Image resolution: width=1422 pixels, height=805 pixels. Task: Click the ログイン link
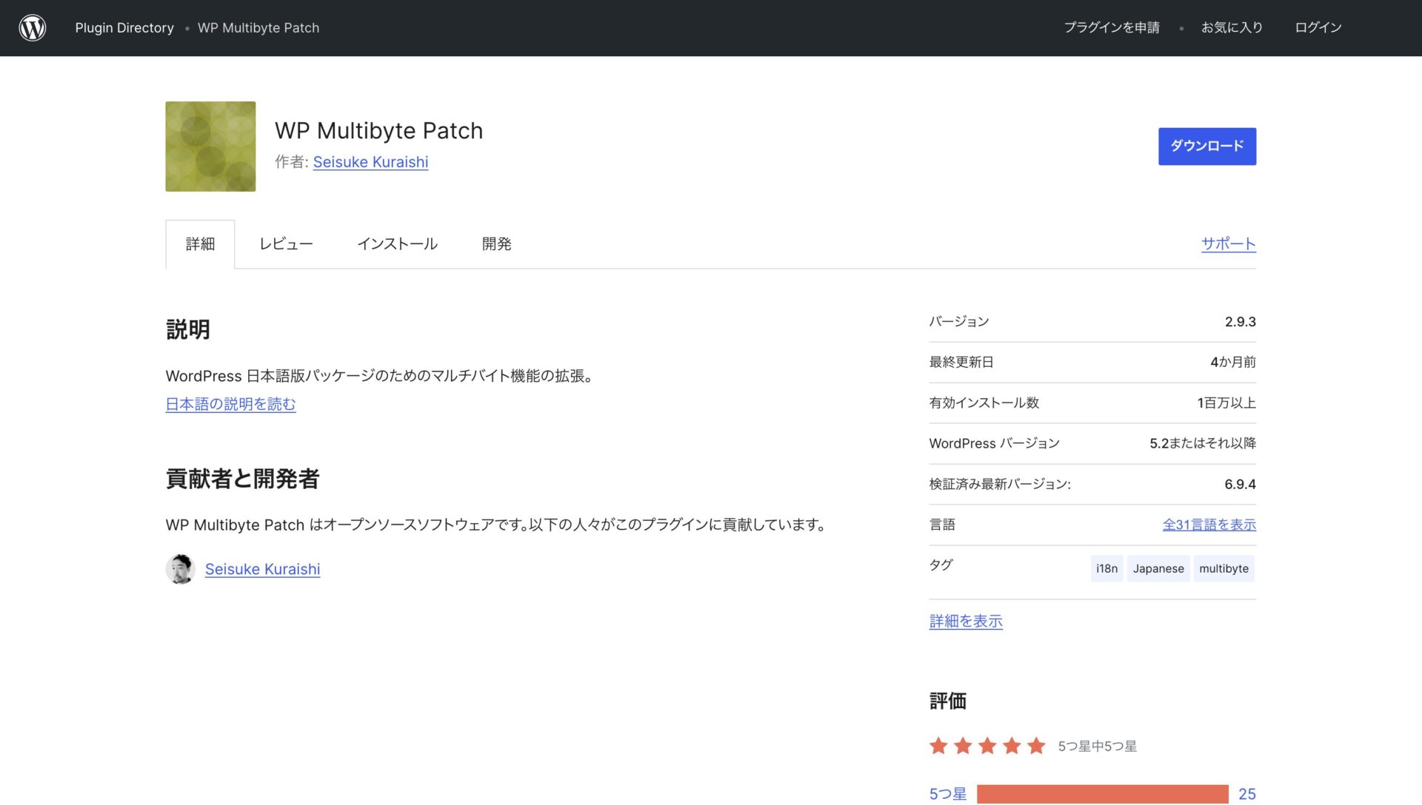coord(1318,28)
